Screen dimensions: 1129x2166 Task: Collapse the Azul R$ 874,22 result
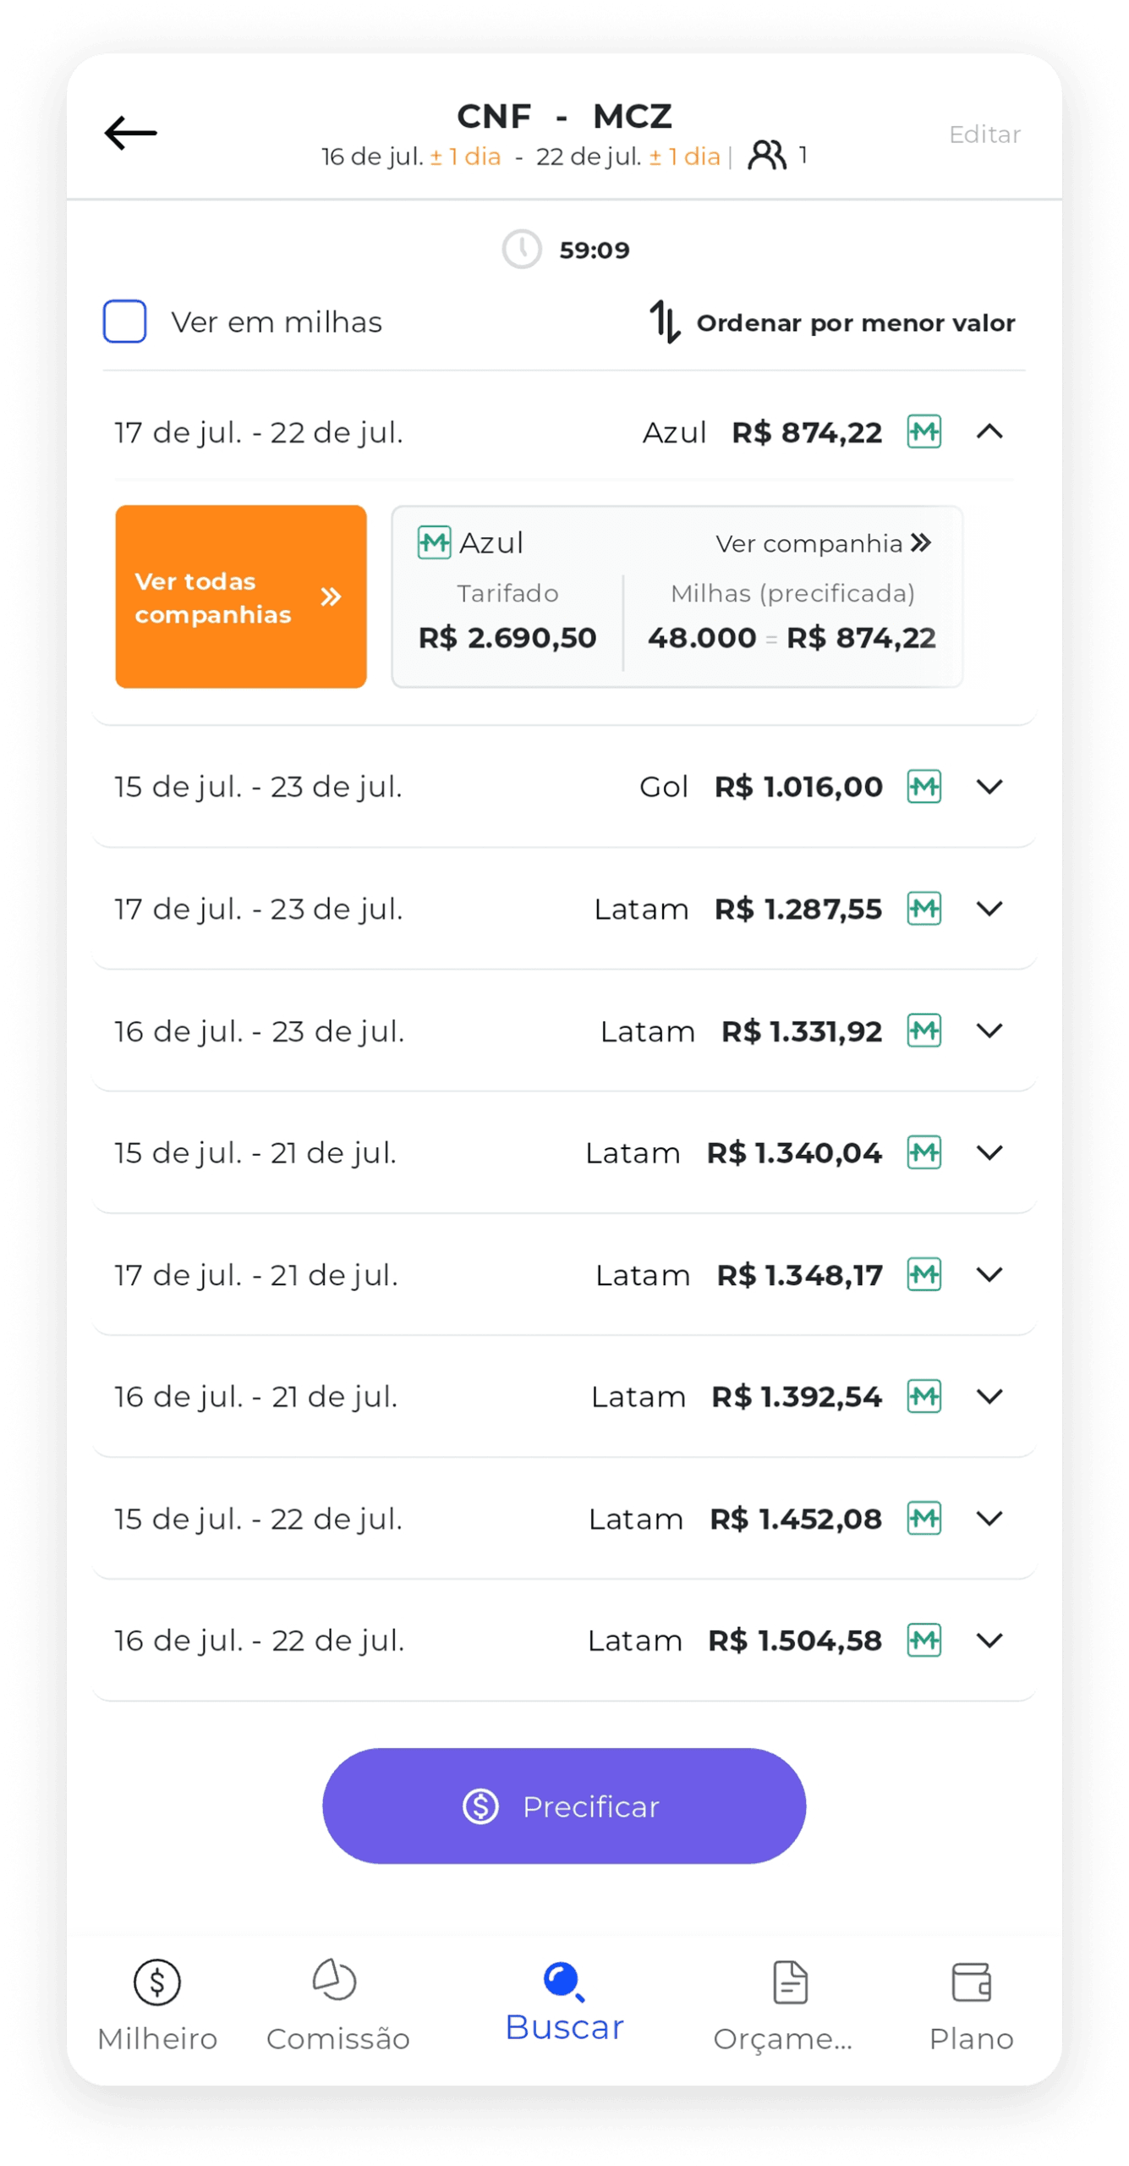(989, 432)
